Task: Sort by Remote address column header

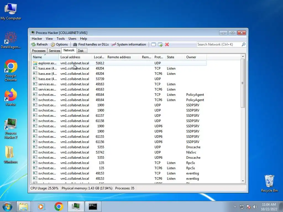Action: 122,57
